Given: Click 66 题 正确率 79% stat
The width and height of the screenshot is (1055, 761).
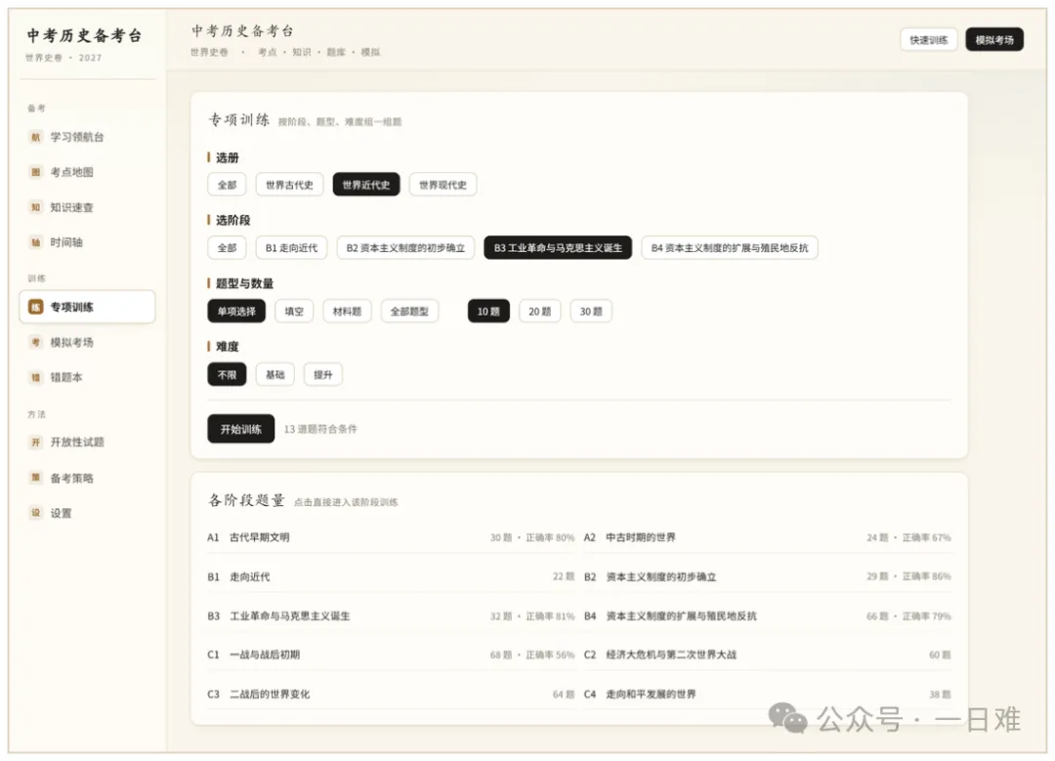Looking at the screenshot, I should pyautogui.click(x=908, y=615).
